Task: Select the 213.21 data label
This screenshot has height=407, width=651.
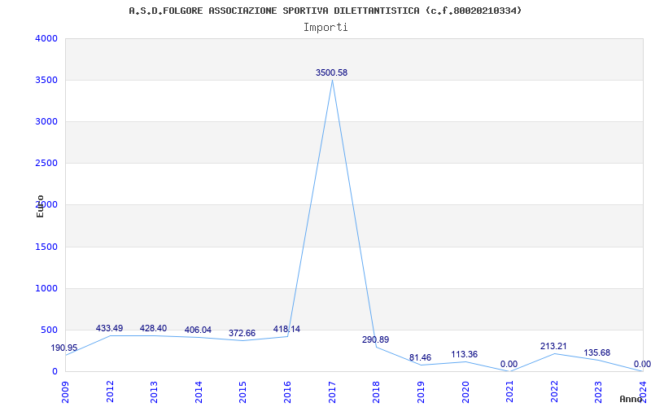Action: point(553,346)
